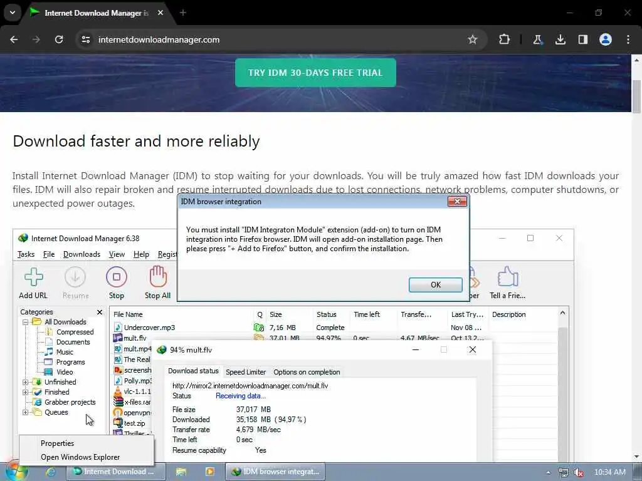Click the Add URL toolbar icon
Screen dimensions: 642x481
coord(33,284)
